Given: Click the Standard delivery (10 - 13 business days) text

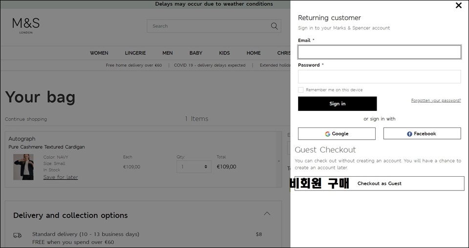Looking at the screenshot, I should pyautogui.click(x=85, y=234).
